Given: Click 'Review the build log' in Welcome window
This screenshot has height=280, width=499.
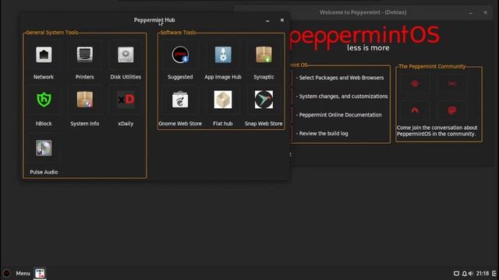Looking at the screenshot, I should pyautogui.click(x=324, y=133).
